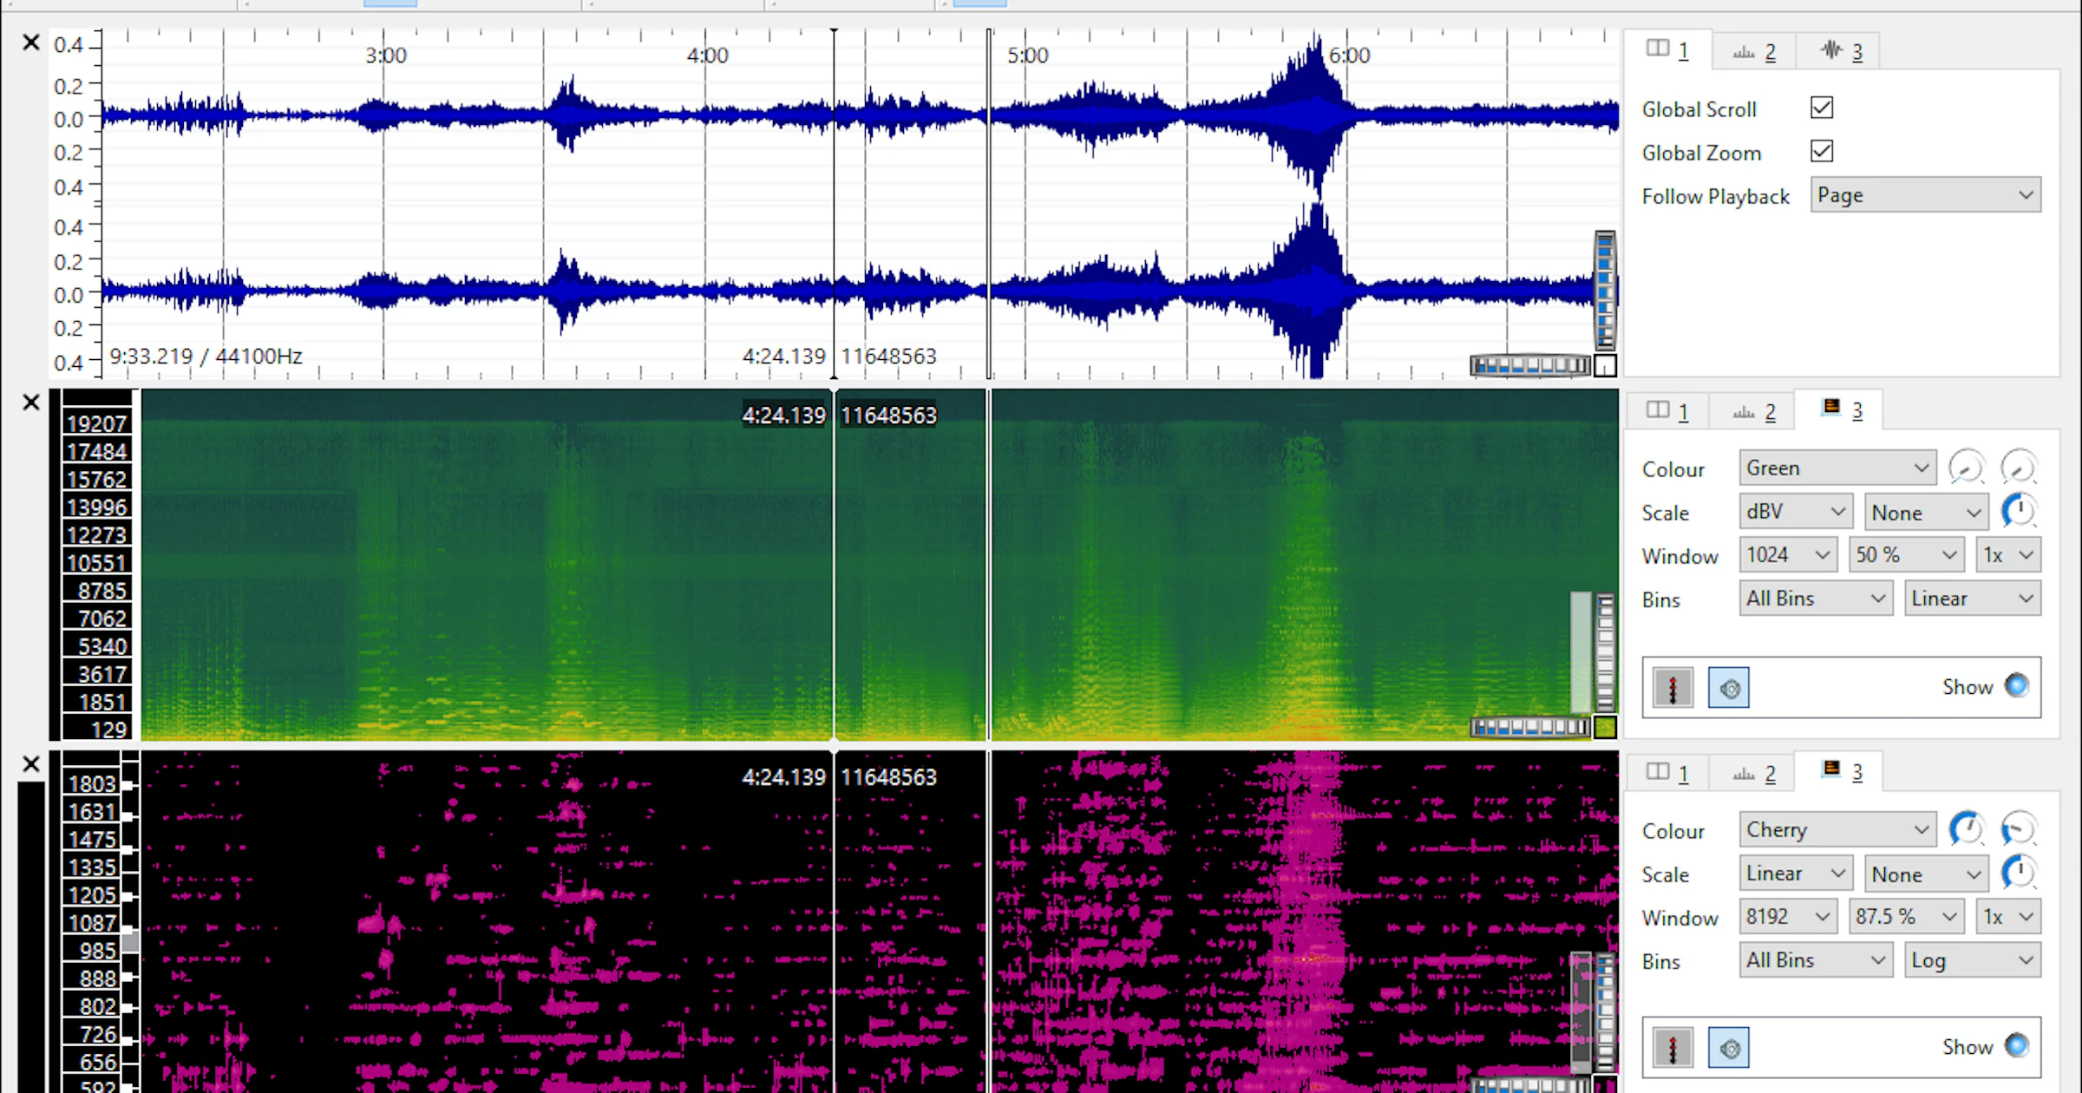Open the None dropdown in the Cherry panel
This screenshot has width=2082, height=1093.
pos(1926,874)
